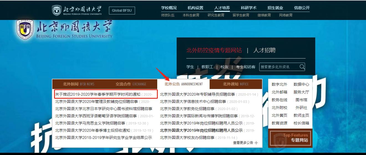This screenshot has height=155, width=366.
Task: Go to the 考生和访客 portal link
Action: (246, 67)
